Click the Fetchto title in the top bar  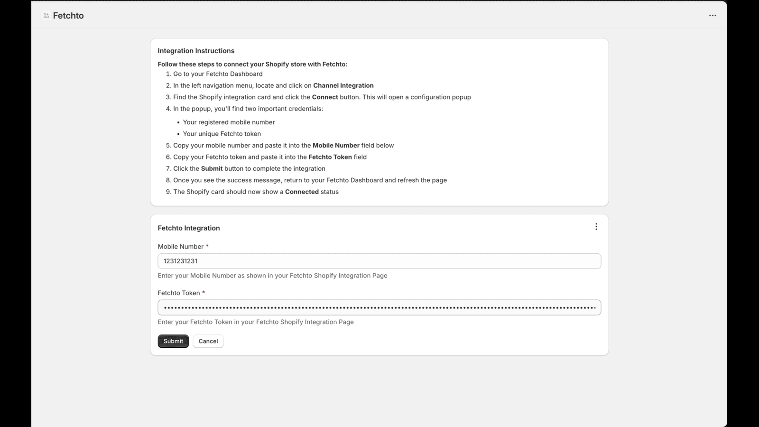[68, 15]
